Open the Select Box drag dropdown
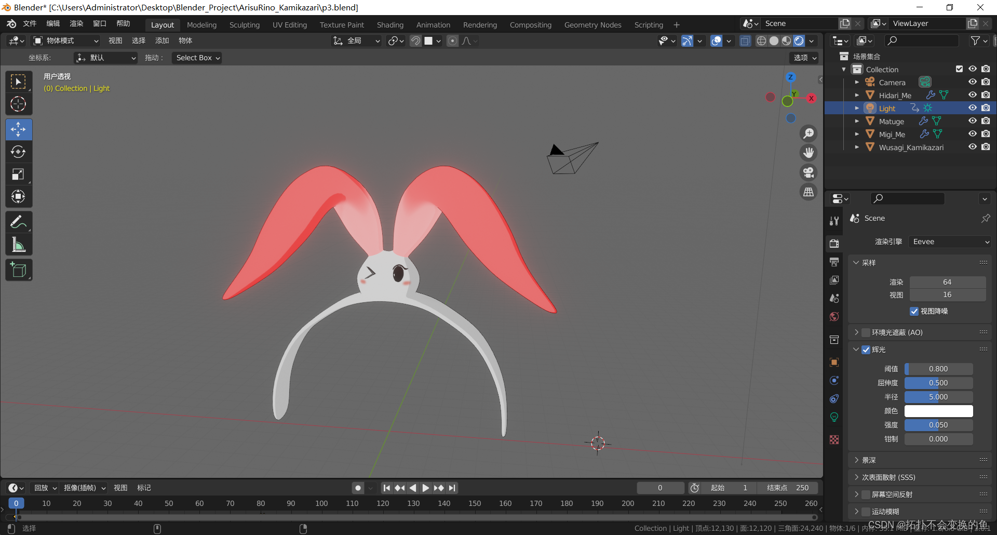 pos(197,58)
